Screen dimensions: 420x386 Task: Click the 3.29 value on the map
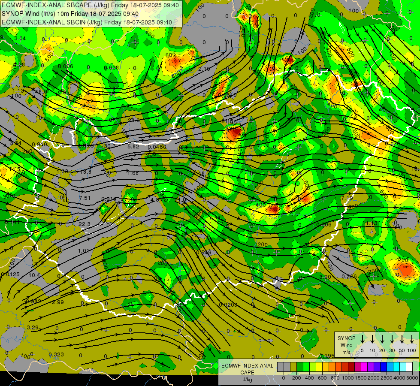pos(33,327)
